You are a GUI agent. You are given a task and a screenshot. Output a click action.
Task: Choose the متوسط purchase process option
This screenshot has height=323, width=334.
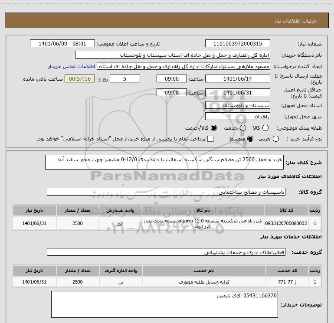[x=250, y=139]
